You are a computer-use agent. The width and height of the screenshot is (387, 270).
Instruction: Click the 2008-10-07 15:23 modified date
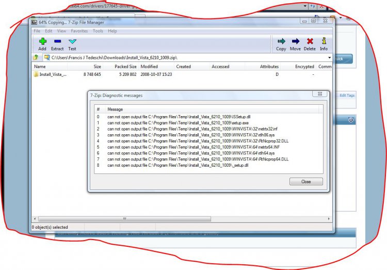tap(156, 74)
